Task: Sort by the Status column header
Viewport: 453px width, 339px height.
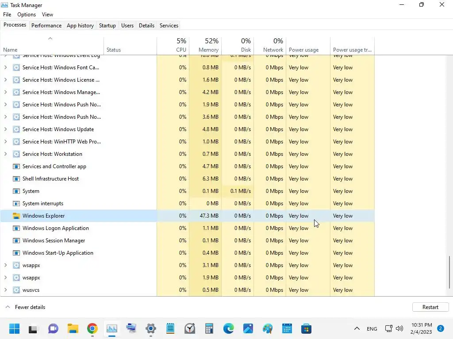Action: pos(131,45)
